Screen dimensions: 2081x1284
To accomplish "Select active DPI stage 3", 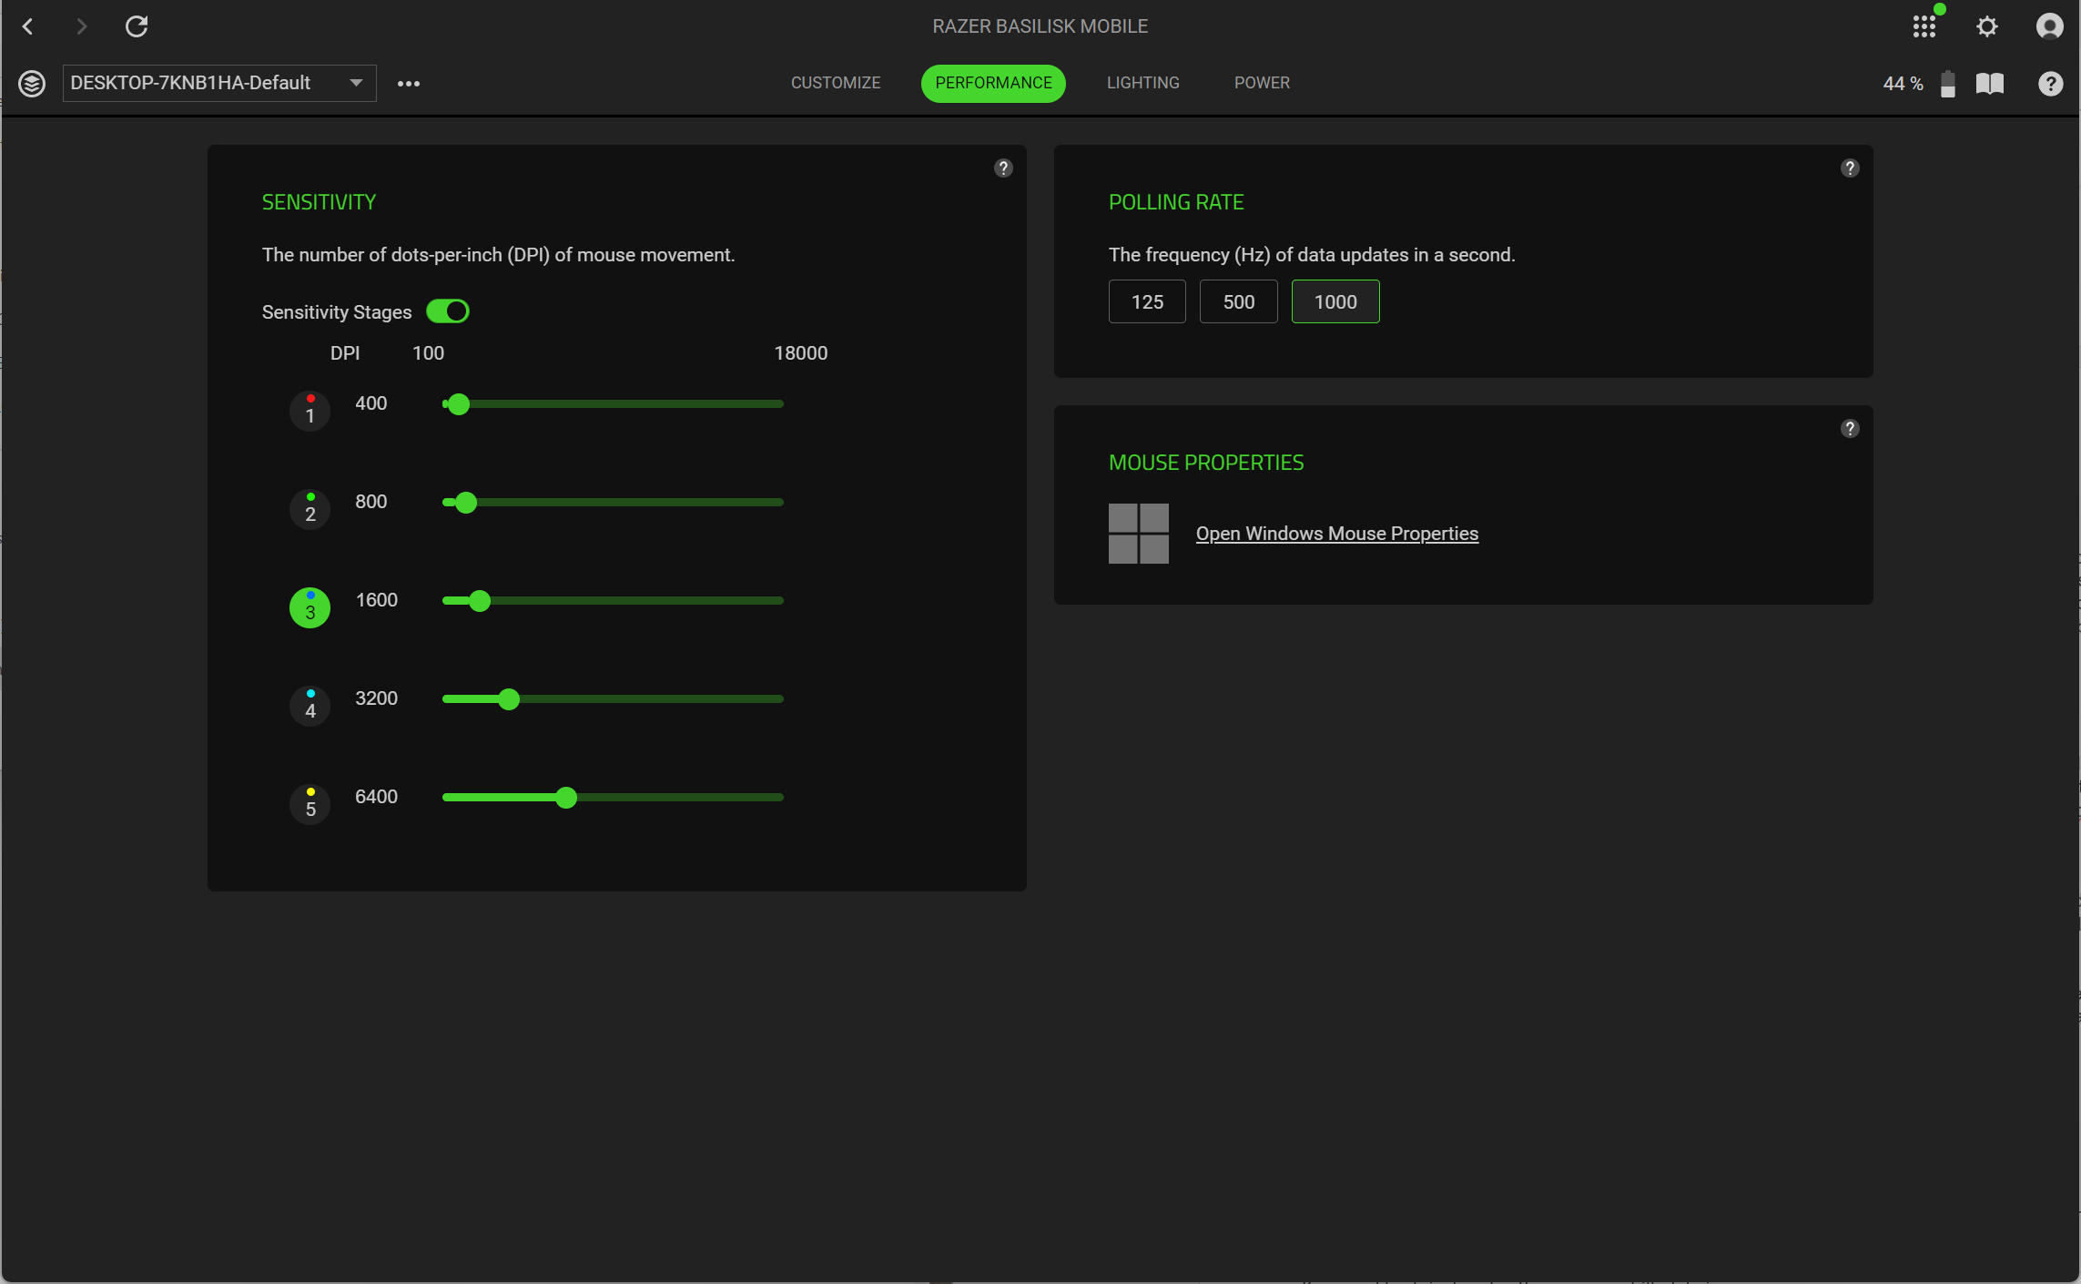I will click(x=310, y=607).
